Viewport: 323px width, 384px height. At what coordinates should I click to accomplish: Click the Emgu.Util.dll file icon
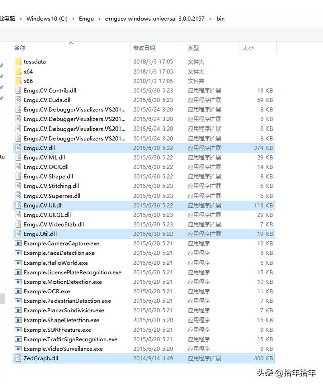(x=18, y=234)
